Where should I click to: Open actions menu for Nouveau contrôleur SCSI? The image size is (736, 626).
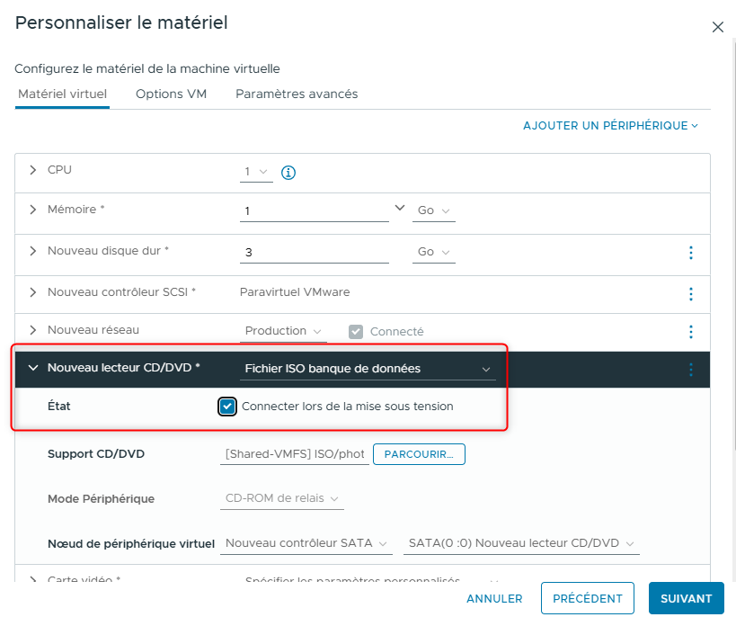pos(690,293)
